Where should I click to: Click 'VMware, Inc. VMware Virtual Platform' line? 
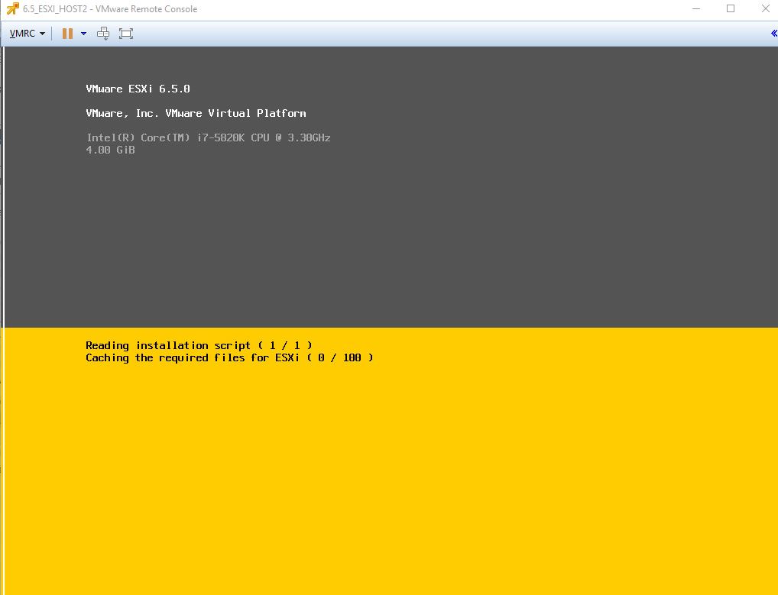(196, 114)
